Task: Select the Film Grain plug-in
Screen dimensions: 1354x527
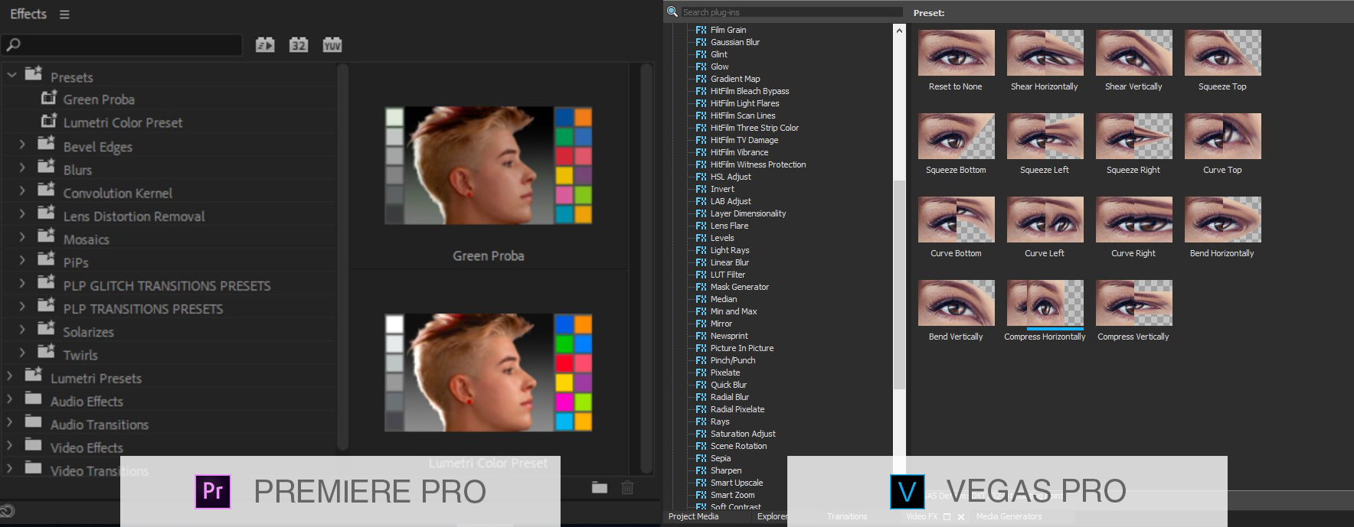Action: (x=728, y=30)
